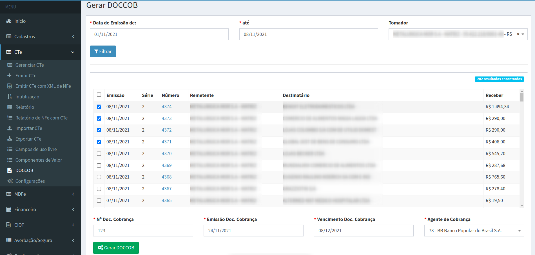535x255 pixels.
Task: Clear the Tomador selection with the ×
Action: (518, 34)
